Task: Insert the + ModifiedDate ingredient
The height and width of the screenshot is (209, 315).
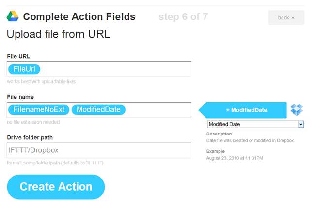Action: 246,110
